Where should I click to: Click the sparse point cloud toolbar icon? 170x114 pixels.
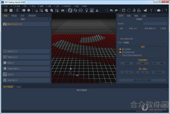[x=36, y=10]
